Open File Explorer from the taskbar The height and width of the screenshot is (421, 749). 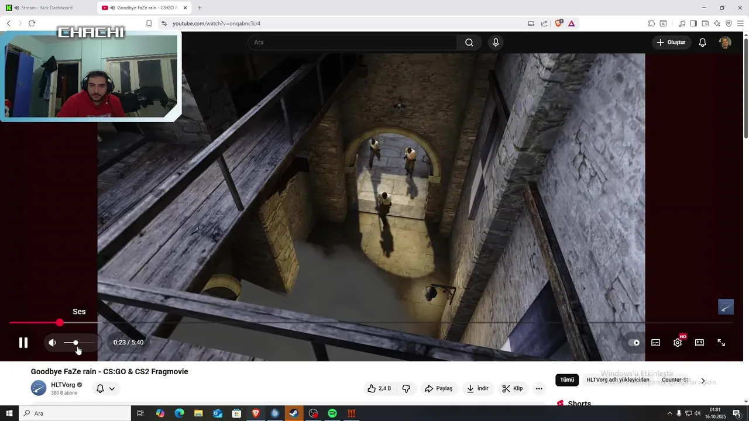point(198,413)
